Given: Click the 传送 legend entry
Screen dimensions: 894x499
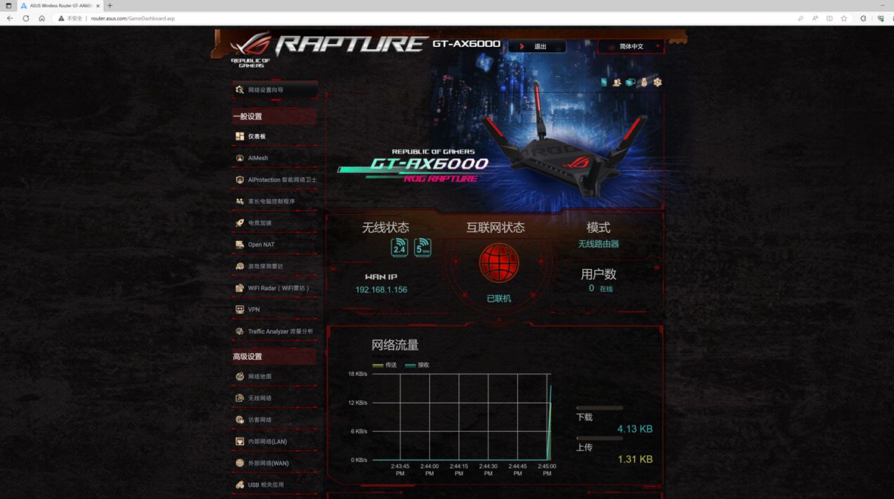Looking at the screenshot, I should coord(385,364).
